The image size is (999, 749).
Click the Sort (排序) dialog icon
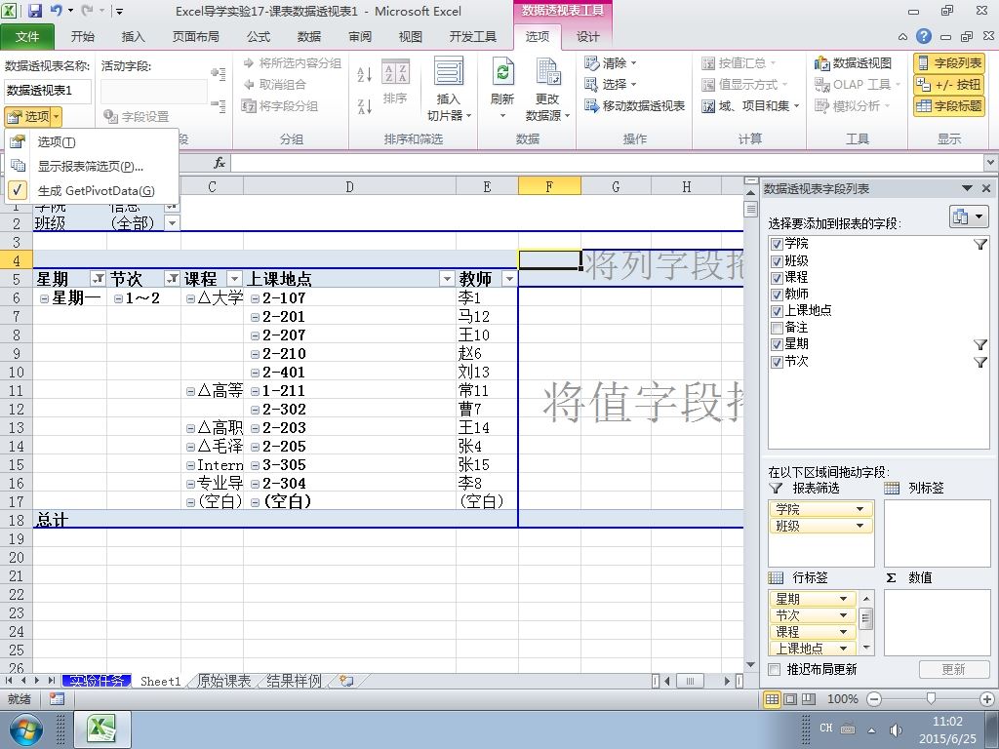click(x=396, y=71)
